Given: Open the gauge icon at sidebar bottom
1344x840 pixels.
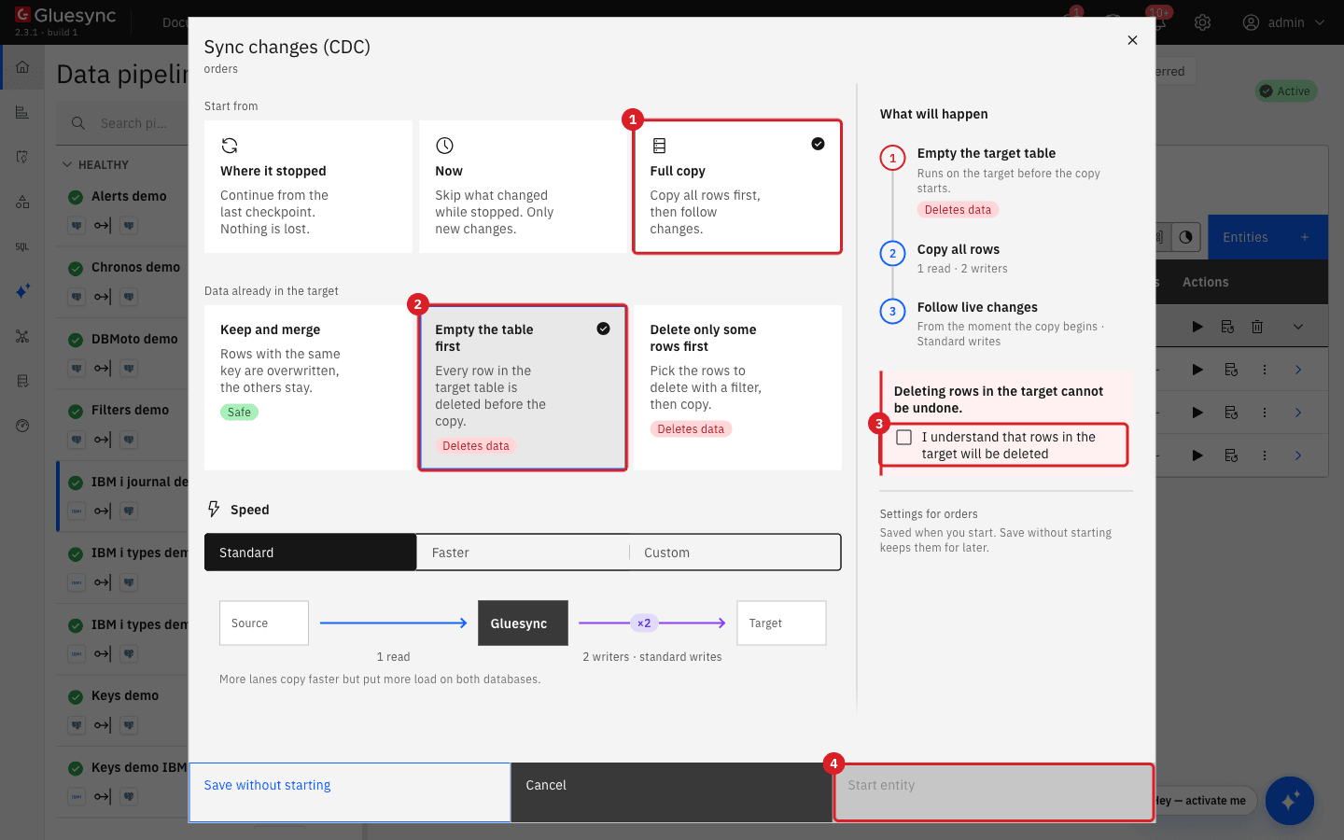Looking at the screenshot, I should click(22, 426).
